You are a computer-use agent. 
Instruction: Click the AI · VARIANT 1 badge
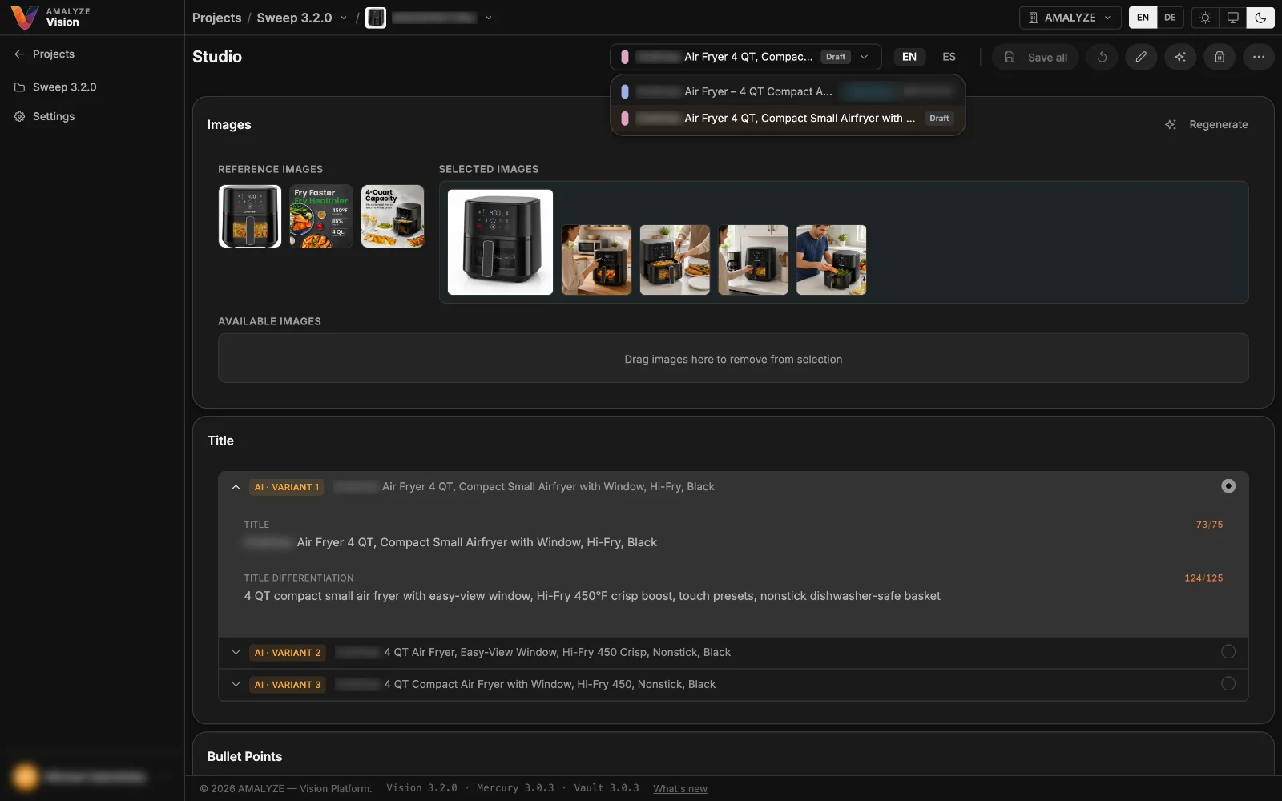pyautogui.click(x=287, y=487)
